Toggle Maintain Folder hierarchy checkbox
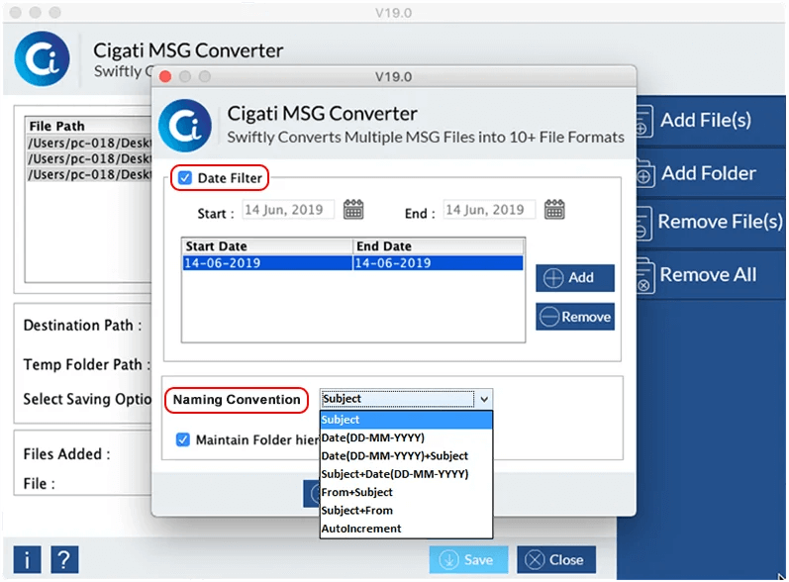 click(x=183, y=439)
